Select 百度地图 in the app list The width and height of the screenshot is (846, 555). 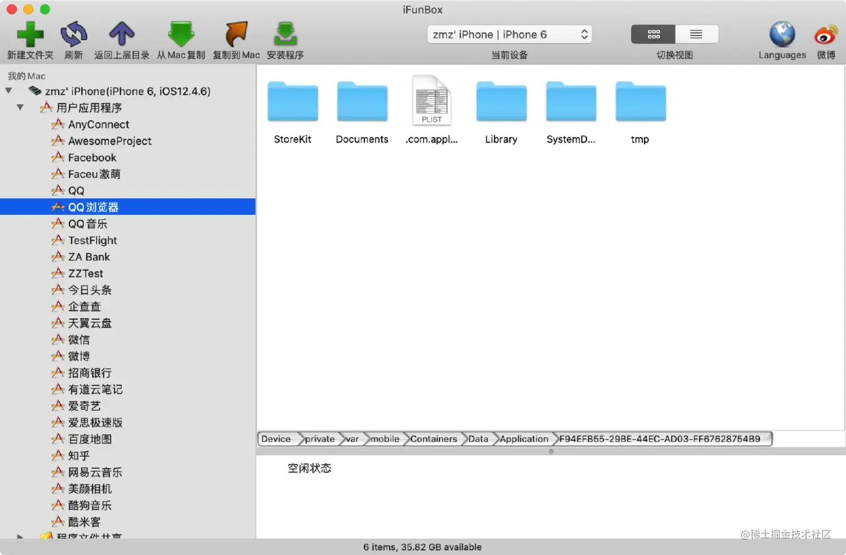90,439
